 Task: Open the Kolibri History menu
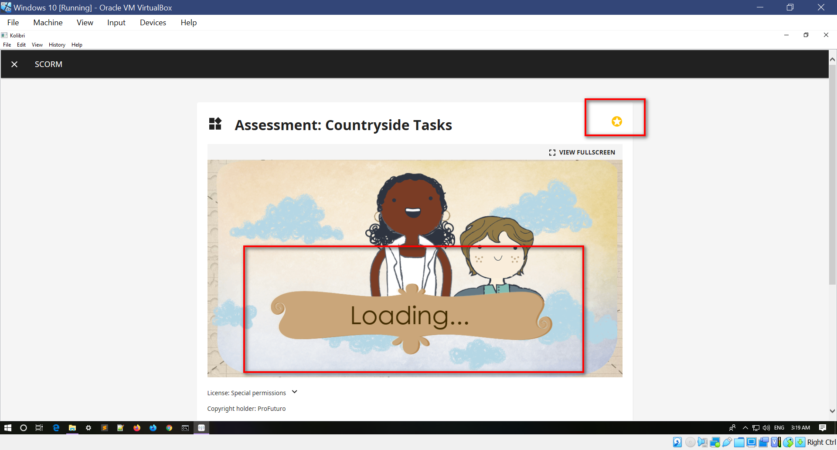57,45
